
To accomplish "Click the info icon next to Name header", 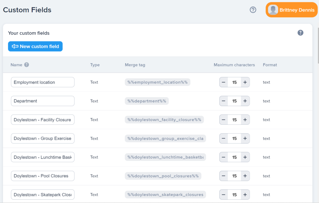I will (27, 65).
